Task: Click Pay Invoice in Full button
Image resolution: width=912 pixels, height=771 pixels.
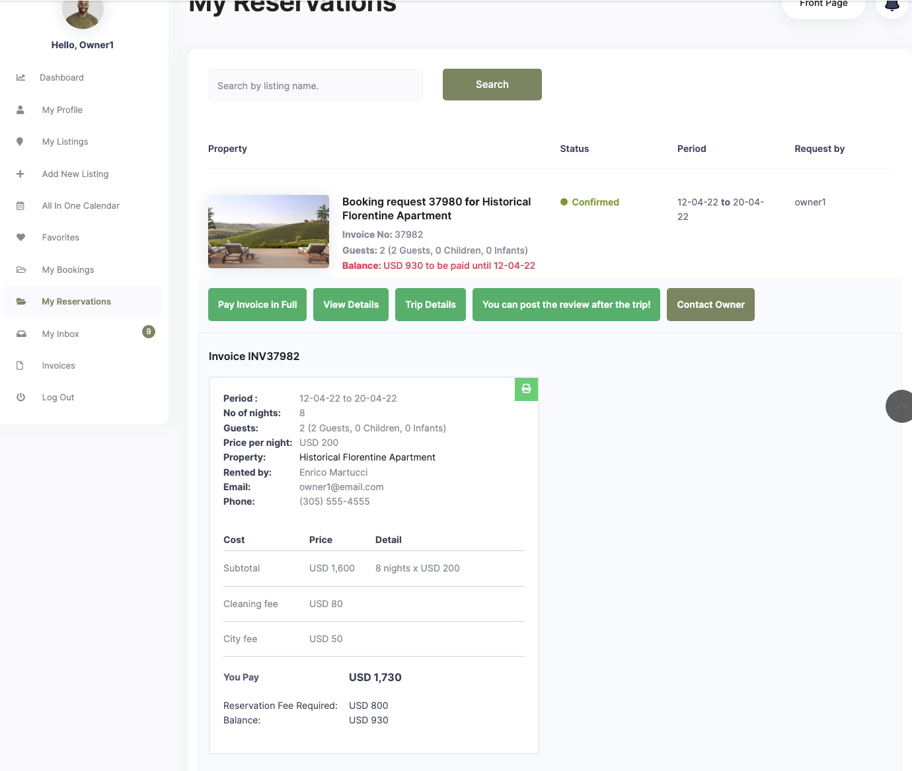Action: coord(257,305)
